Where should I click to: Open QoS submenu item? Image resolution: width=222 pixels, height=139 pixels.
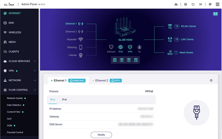tap(9, 119)
